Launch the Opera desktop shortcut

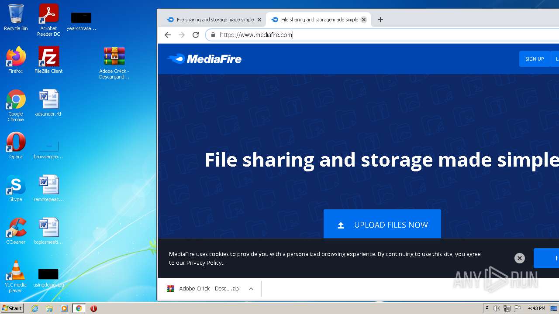pos(16,146)
